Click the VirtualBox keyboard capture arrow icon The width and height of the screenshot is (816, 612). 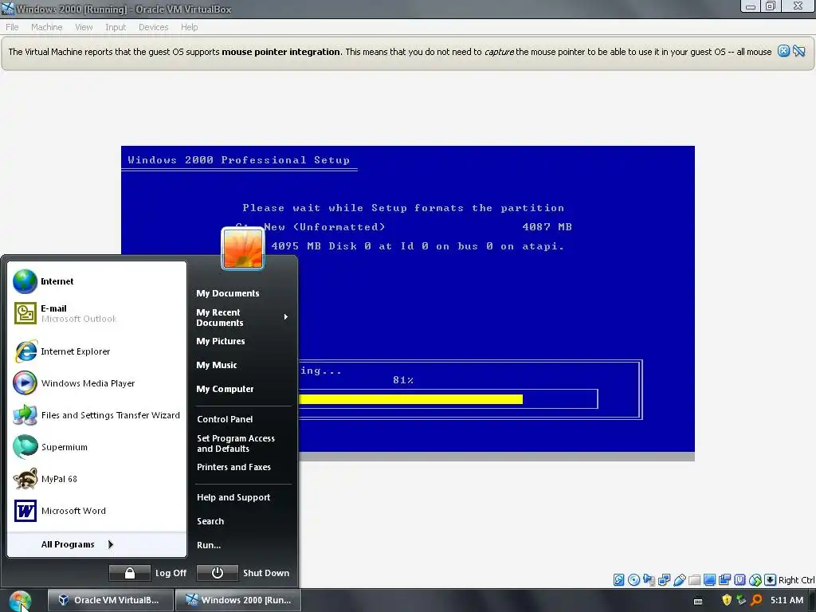coord(771,580)
